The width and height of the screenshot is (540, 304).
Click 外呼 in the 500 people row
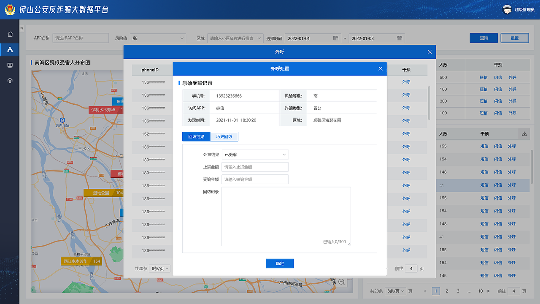513,78
